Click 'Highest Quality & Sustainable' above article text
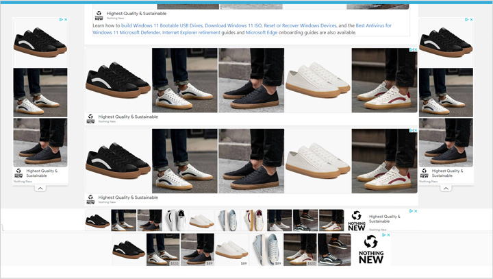 (136, 14)
